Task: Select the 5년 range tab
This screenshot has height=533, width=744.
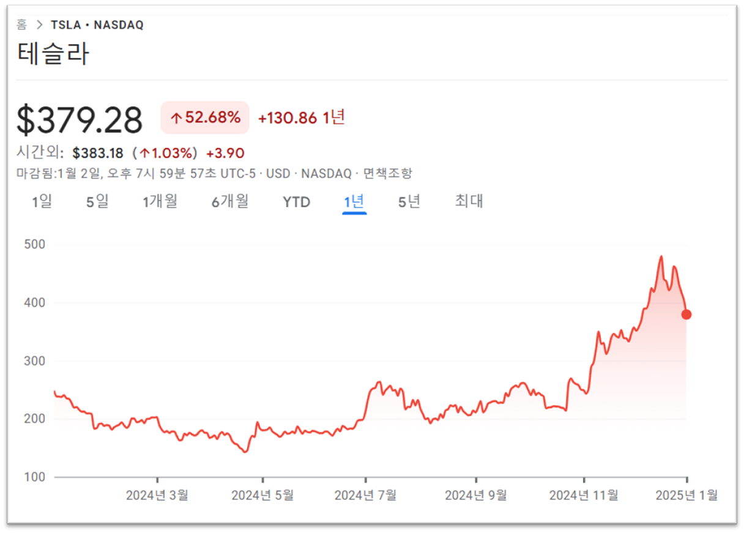Action: pos(410,201)
